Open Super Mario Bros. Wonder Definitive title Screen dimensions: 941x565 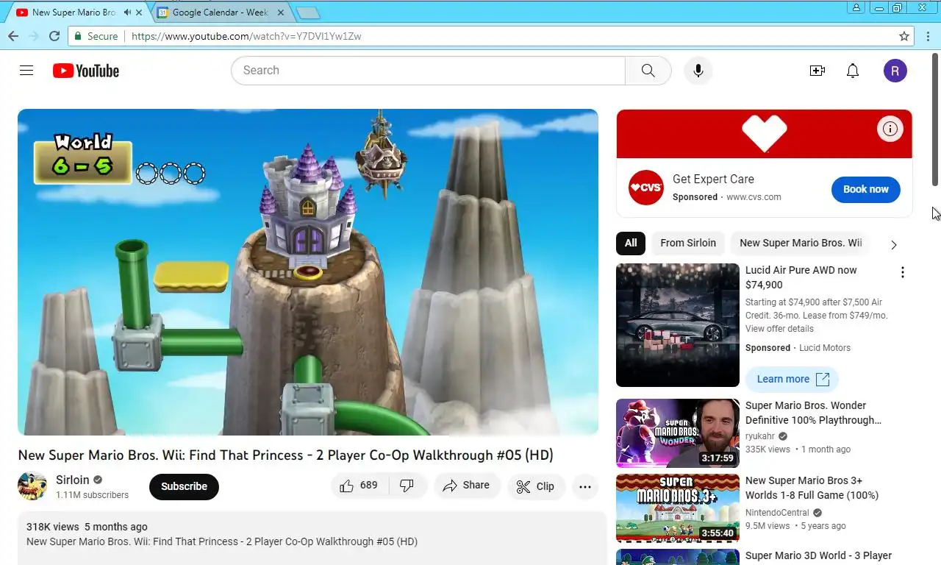point(813,413)
